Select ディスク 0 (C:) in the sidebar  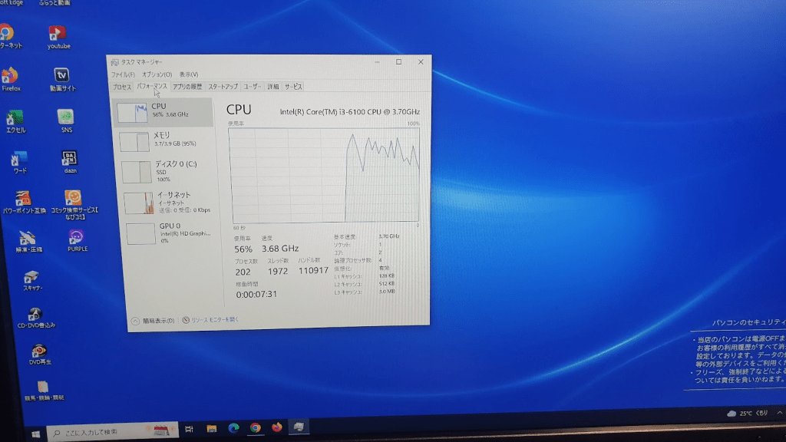coord(163,170)
